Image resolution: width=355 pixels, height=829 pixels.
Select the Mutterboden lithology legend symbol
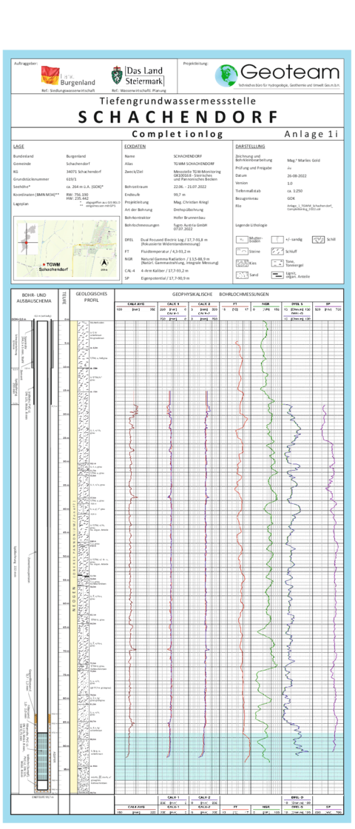pos(241,239)
